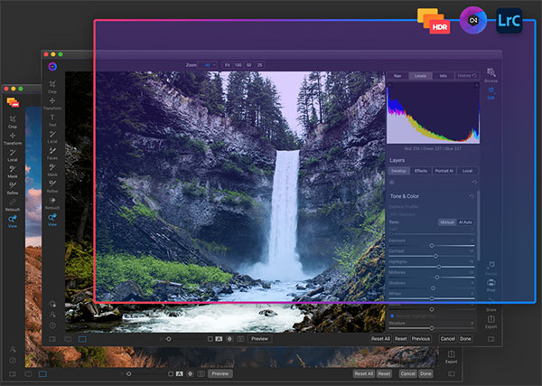Adjust the Contrast slider handle
This screenshot has width=542, height=386.
pyautogui.click(x=435, y=257)
